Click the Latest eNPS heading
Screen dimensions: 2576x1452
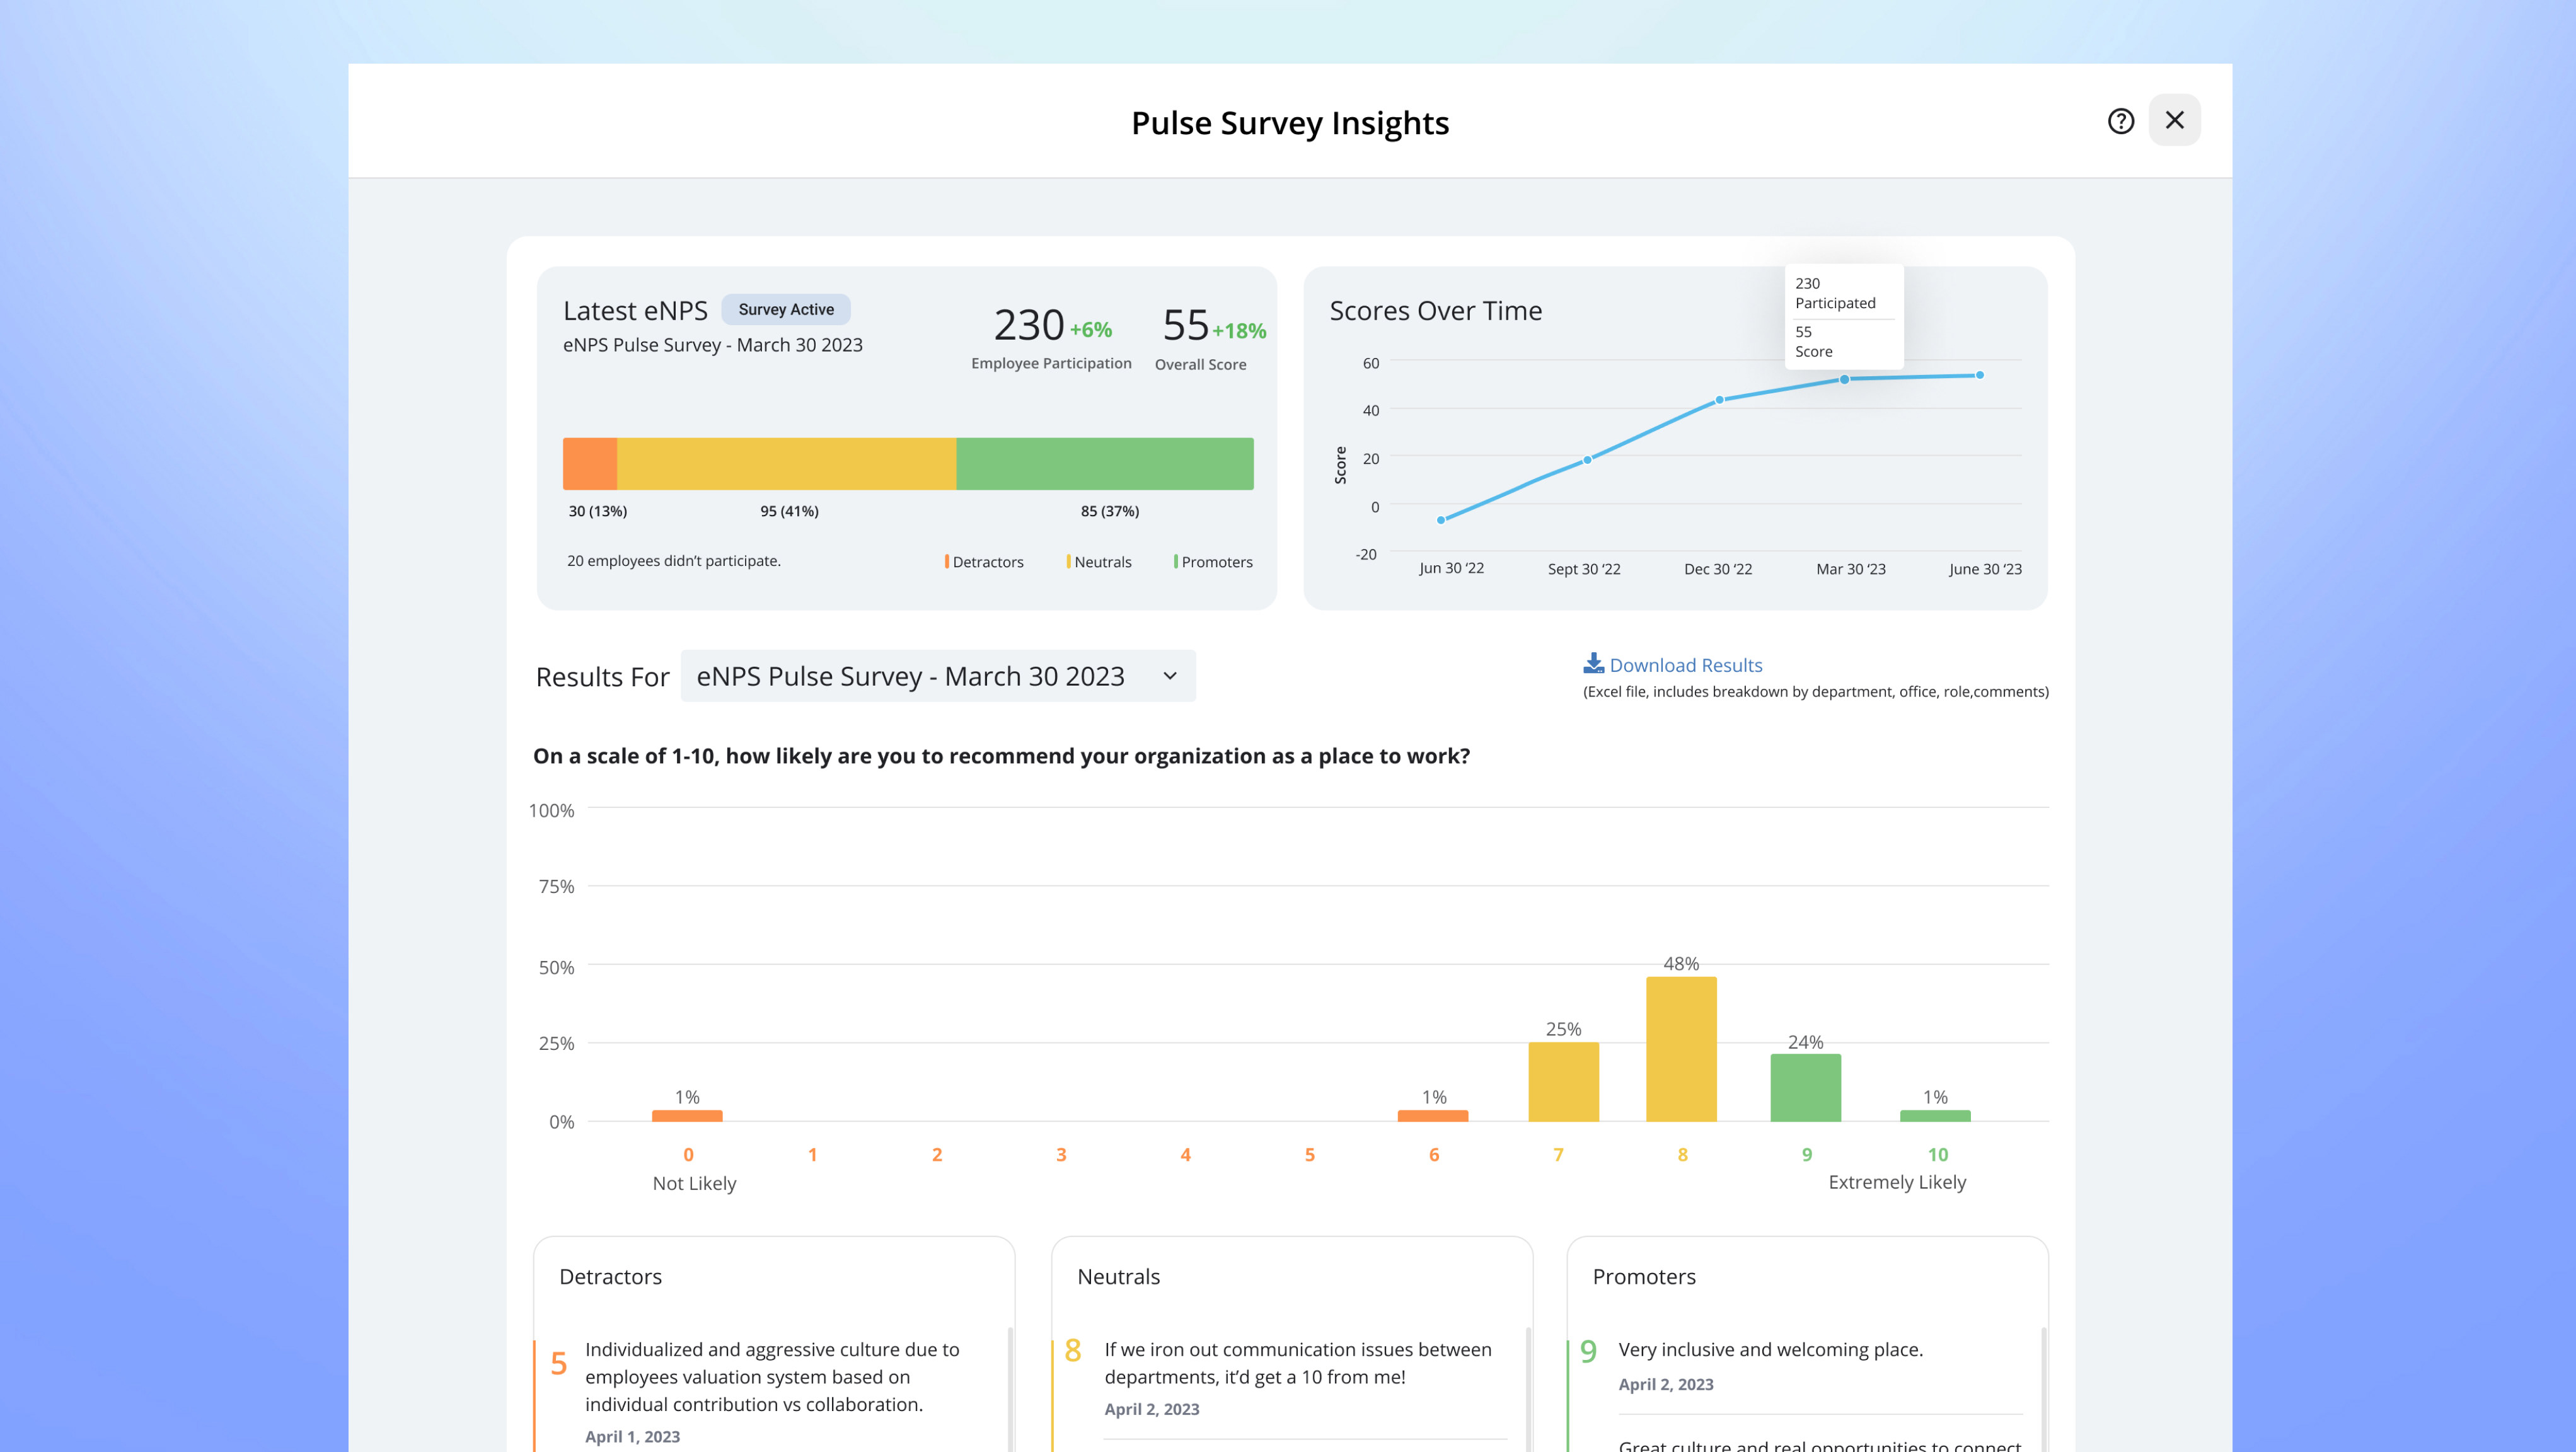(635, 311)
